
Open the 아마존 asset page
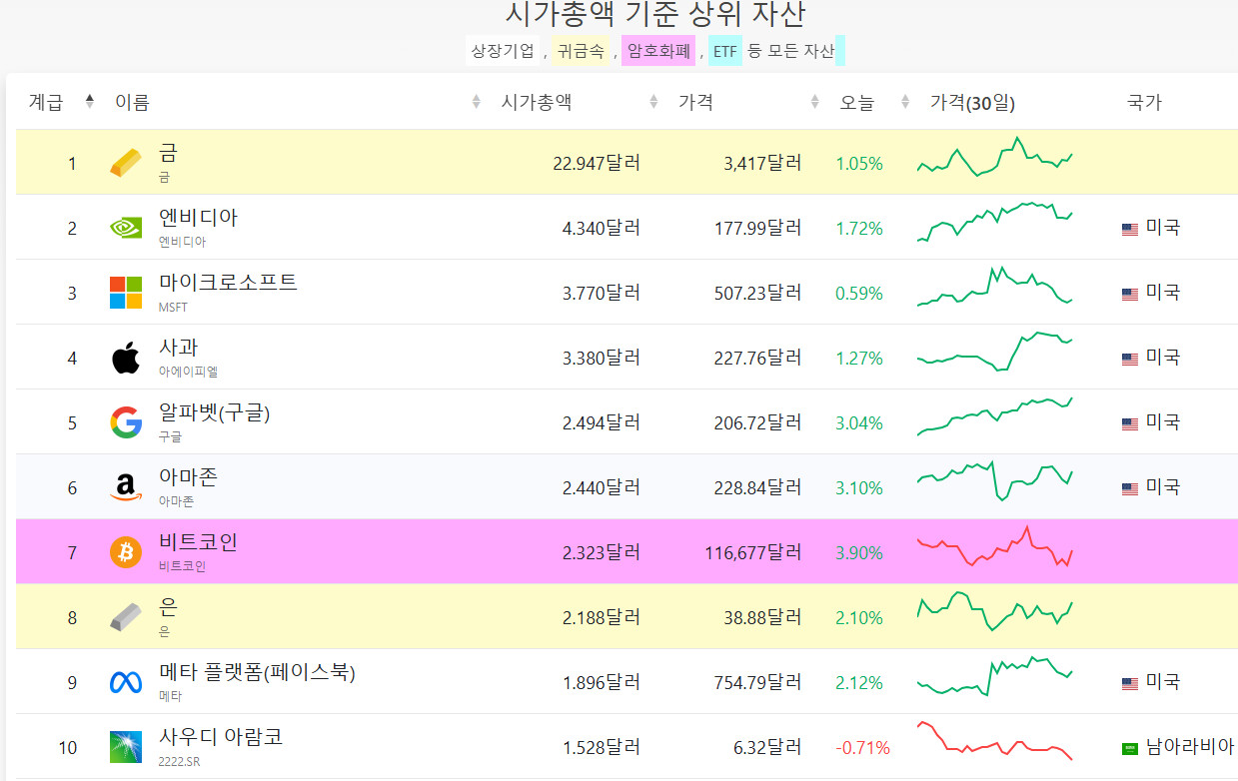(188, 477)
